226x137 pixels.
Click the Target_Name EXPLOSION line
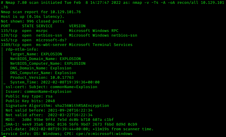[x=36, y=54]
